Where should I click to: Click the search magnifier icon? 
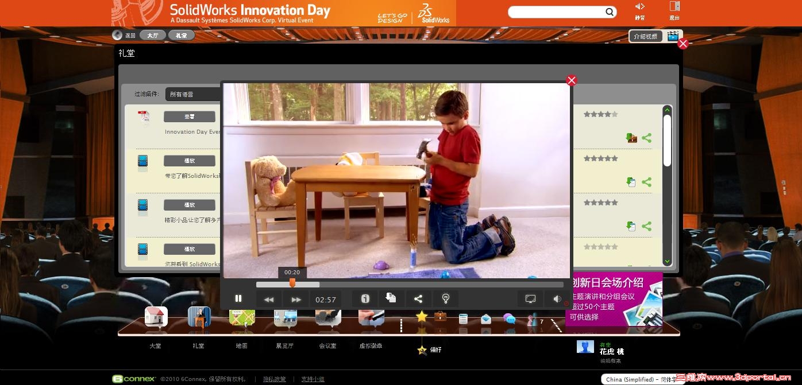click(x=610, y=12)
